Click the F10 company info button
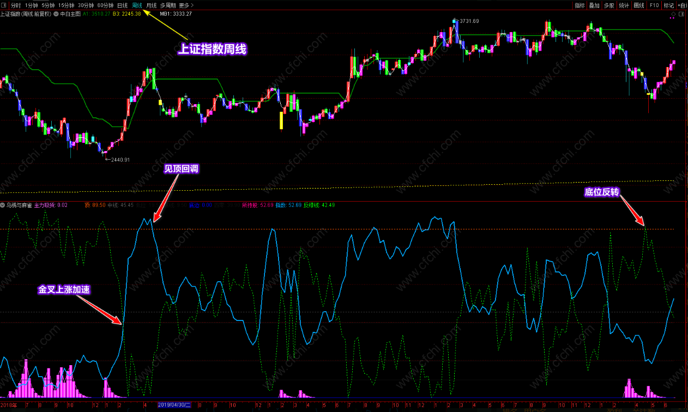The width and height of the screenshot is (688, 412). pyautogui.click(x=654, y=5)
